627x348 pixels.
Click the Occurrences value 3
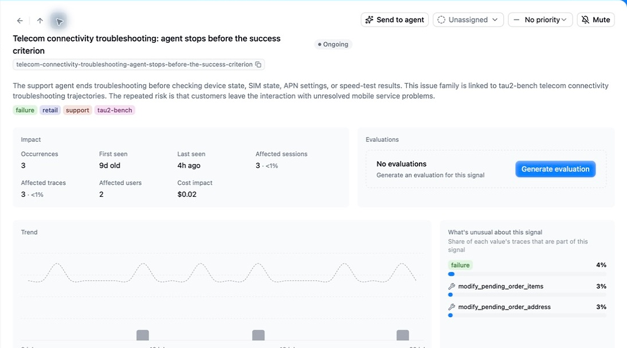(x=23, y=166)
